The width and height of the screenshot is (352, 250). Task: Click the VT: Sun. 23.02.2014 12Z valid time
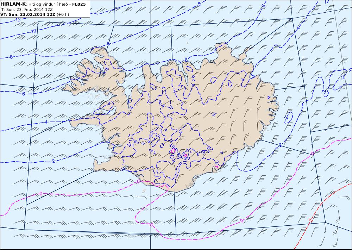pyautogui.click(x=28, y=14)
